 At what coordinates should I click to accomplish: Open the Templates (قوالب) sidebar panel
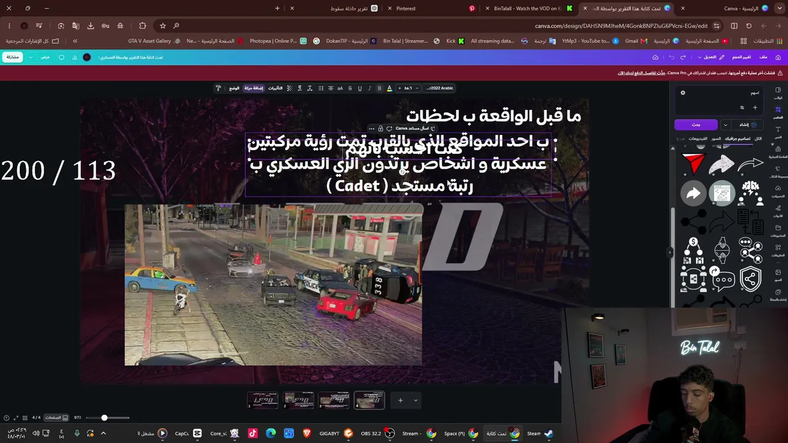(x=778, y=92)
